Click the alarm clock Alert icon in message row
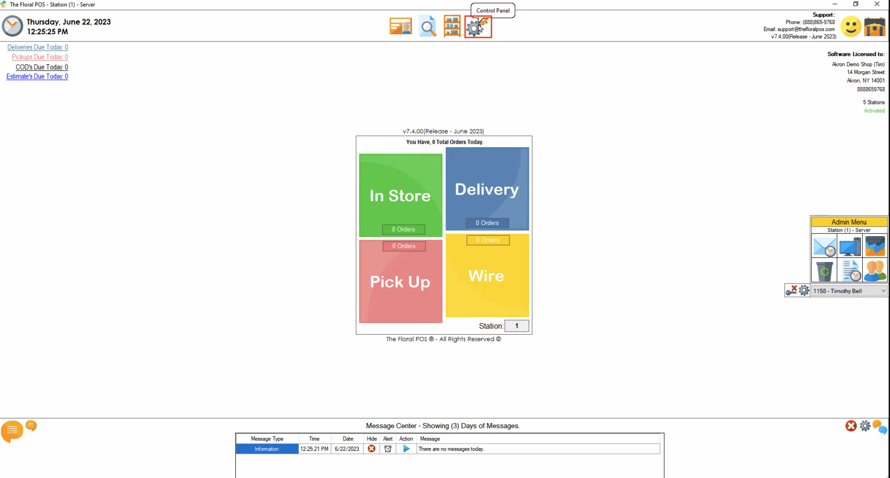The height and width of the screenshot is (478, 890). tap(388, 449)
